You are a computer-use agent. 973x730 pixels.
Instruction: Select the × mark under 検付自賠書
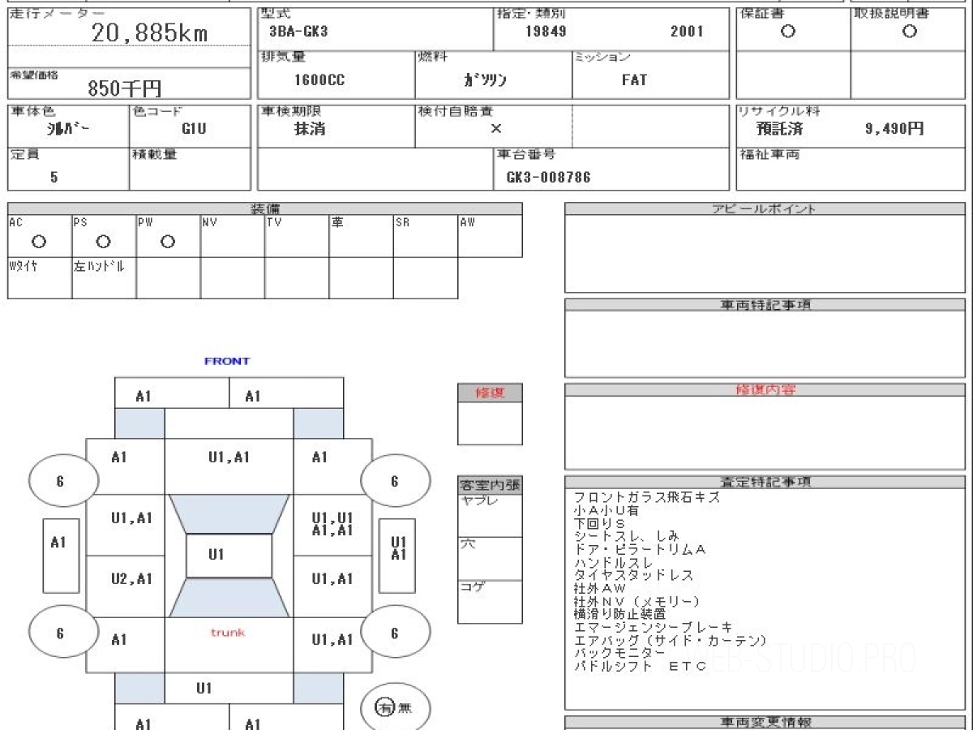pos(495,128)
